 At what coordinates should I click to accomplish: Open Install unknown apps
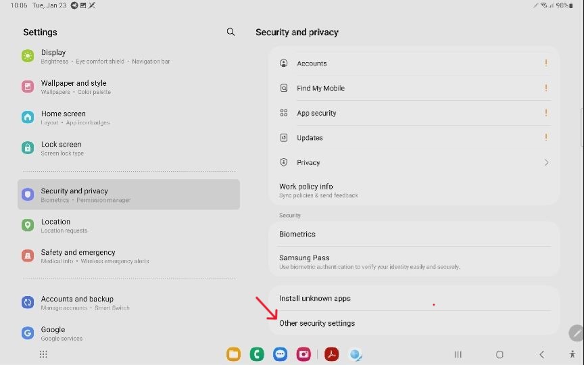(414, 298)
